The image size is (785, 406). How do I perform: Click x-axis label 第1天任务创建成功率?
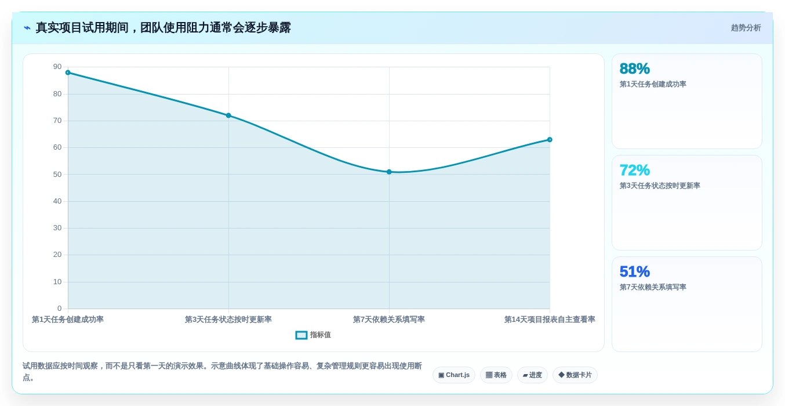tap(68, 320)
